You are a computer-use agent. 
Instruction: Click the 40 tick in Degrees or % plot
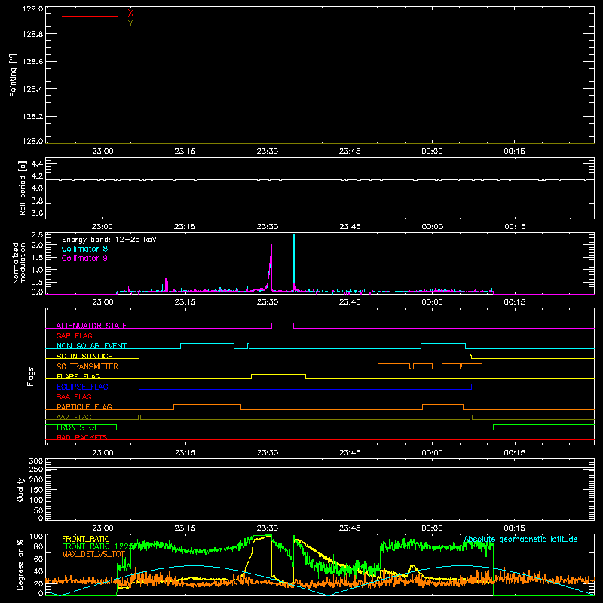[38, 571]
